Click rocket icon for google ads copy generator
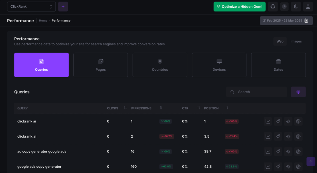This screenshot has height=173, width=317. point(278,167)
